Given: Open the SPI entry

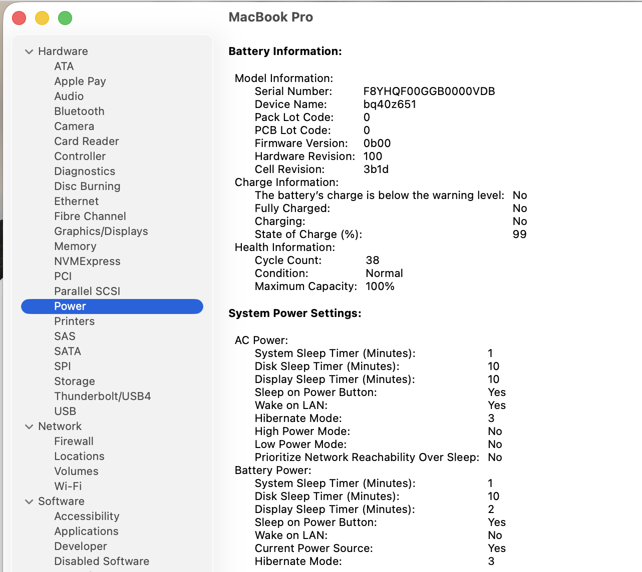Looking at the screenshot, I should [63, 366].
